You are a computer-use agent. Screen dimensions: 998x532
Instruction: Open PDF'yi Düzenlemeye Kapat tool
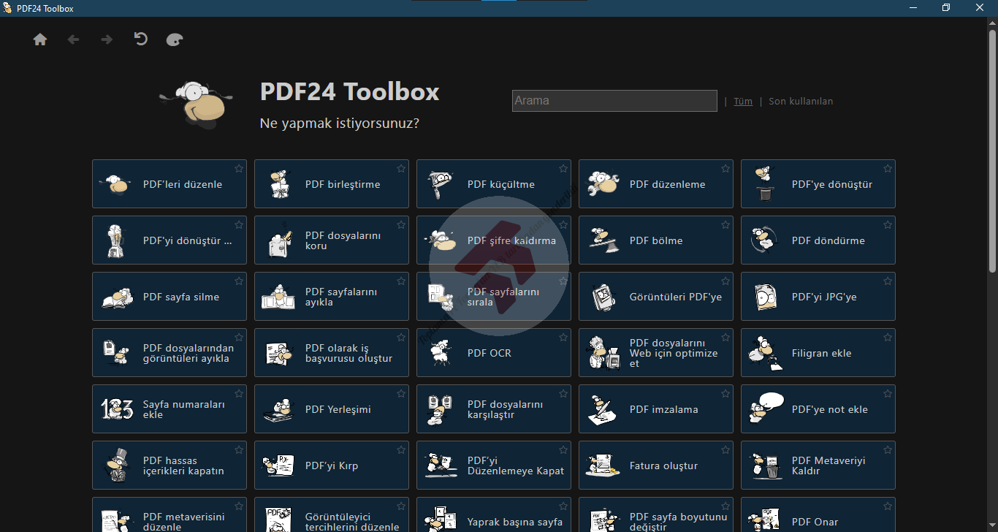coord(494,465)
